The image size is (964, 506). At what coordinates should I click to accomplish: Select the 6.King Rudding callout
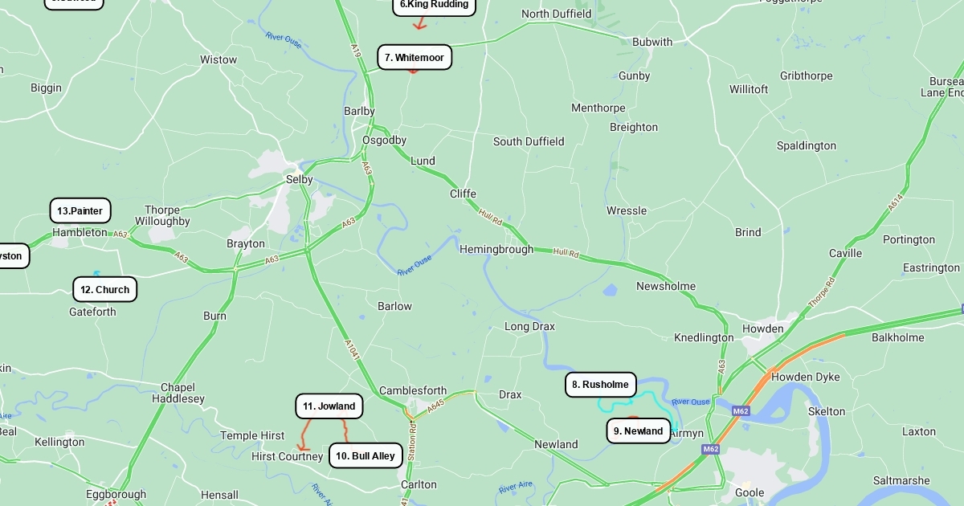434,5
